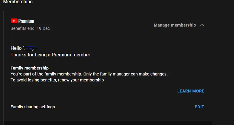Click the Benefits end: 19 Dec text

(30, 28)
